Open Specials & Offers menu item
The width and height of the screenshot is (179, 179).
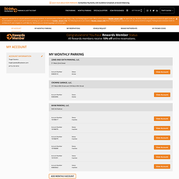101,10
